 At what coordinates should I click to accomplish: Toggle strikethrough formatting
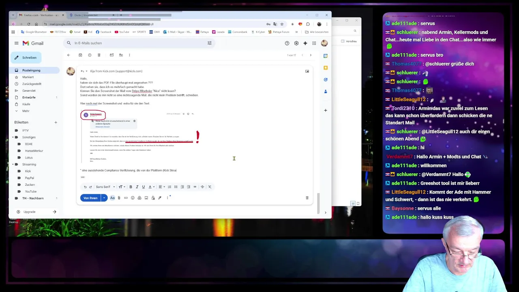coord(202,187)
